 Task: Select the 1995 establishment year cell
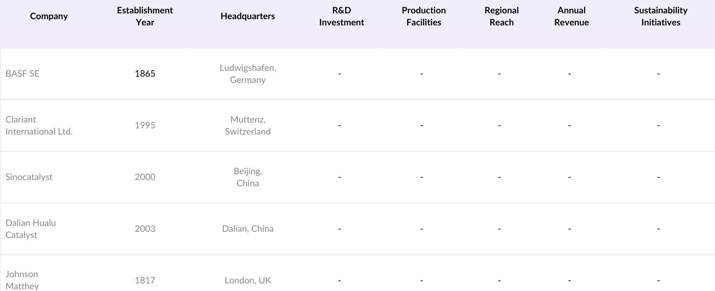145,125
